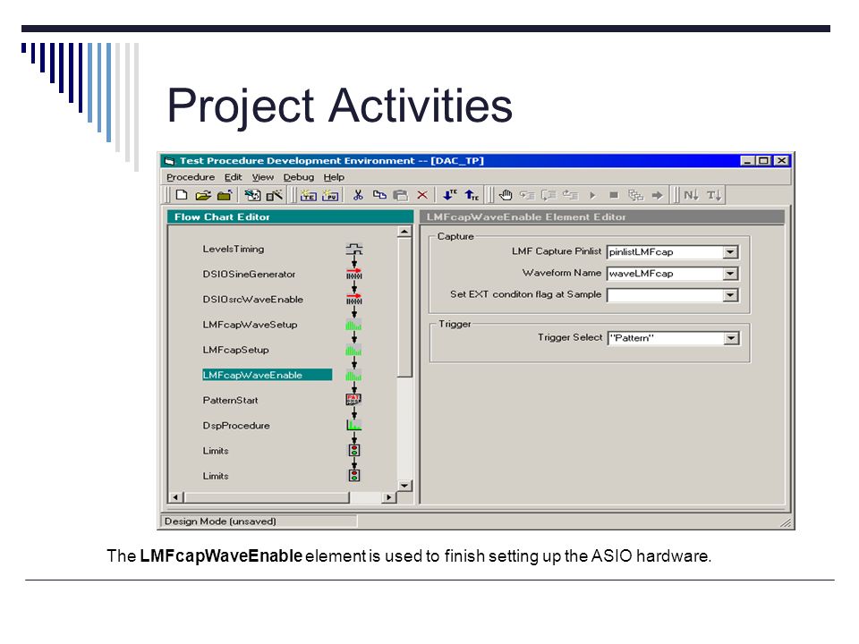Image resolution: width=859 pixels, height=644 pixels.
Task: Click the PAT icon beside PatternStart
Action: point(354,400)
